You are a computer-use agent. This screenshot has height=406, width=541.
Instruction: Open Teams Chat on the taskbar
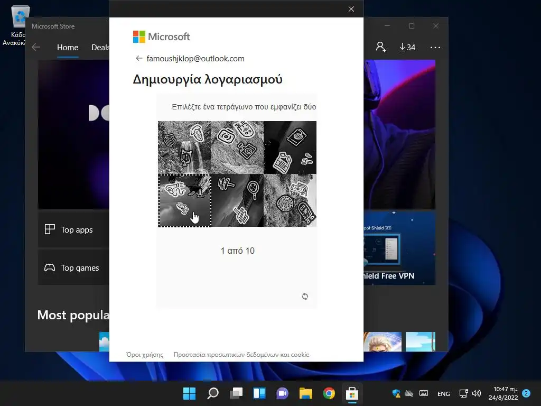282,393
